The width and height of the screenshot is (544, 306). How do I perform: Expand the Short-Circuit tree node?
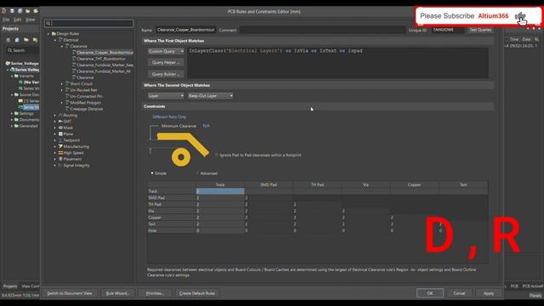tap(62, 84)
